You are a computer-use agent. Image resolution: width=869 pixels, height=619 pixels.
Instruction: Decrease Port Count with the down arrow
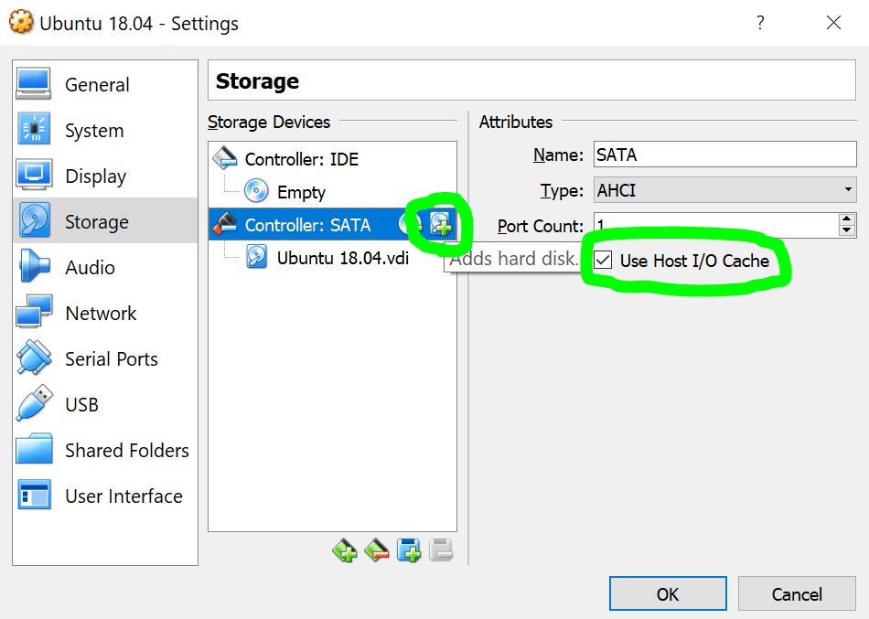point(847,230)
